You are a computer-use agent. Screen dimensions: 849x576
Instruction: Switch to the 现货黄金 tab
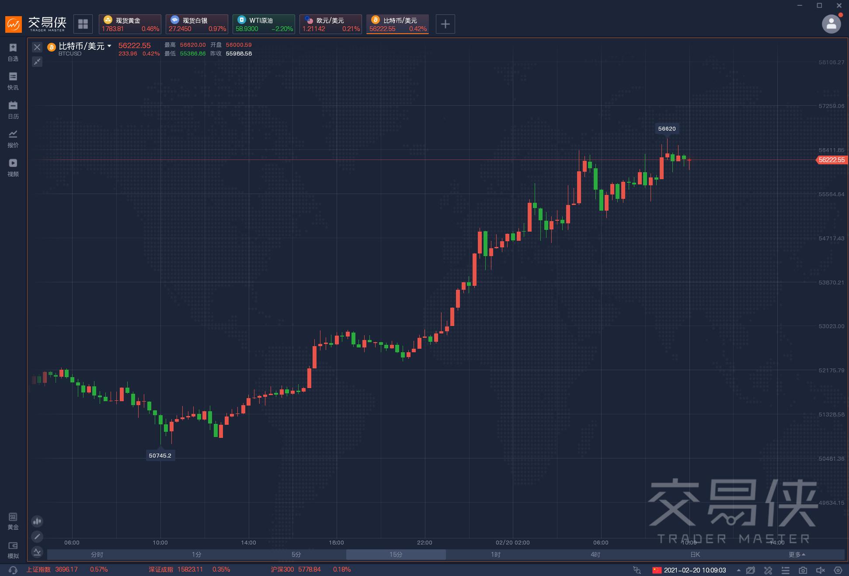(130, 24)
